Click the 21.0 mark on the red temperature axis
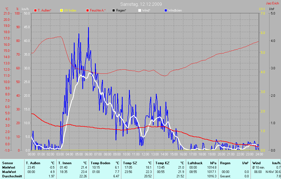281x179 pixels. [7, 13]
